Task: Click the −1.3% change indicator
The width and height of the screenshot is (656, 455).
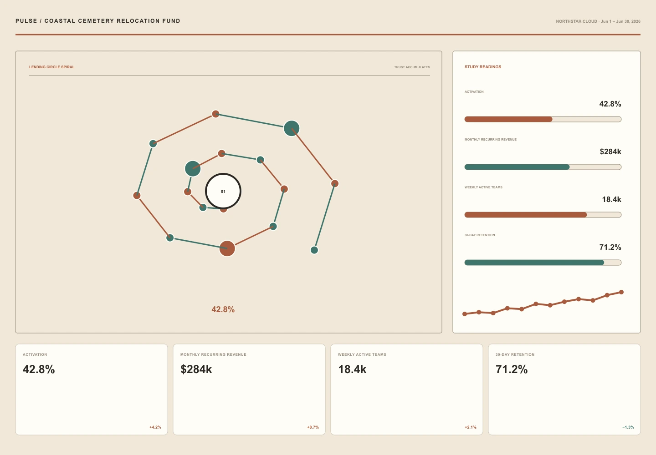Action: click(628, 427)
